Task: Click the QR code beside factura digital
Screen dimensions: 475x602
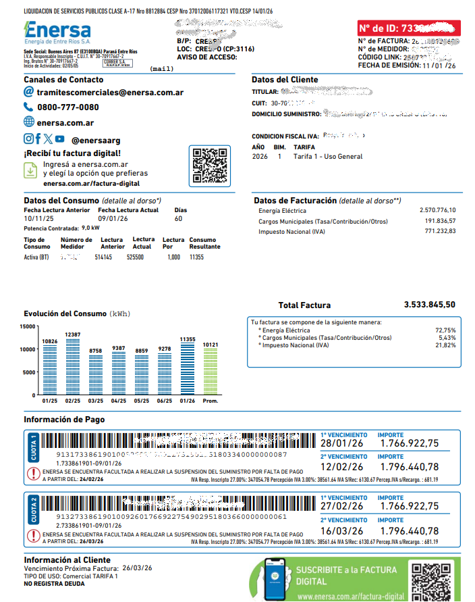Action: [210, 166]
